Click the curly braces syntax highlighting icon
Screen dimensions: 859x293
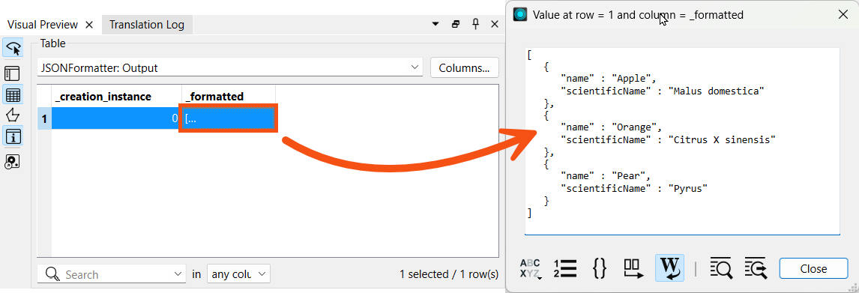(600, 268)
